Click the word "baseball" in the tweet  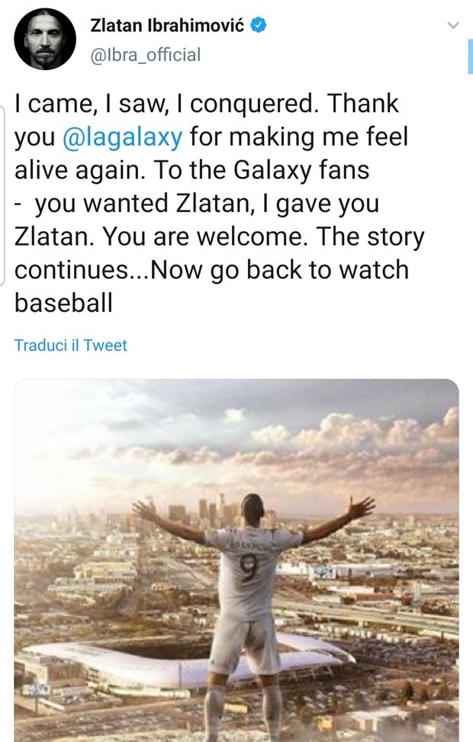coord(63,304)
